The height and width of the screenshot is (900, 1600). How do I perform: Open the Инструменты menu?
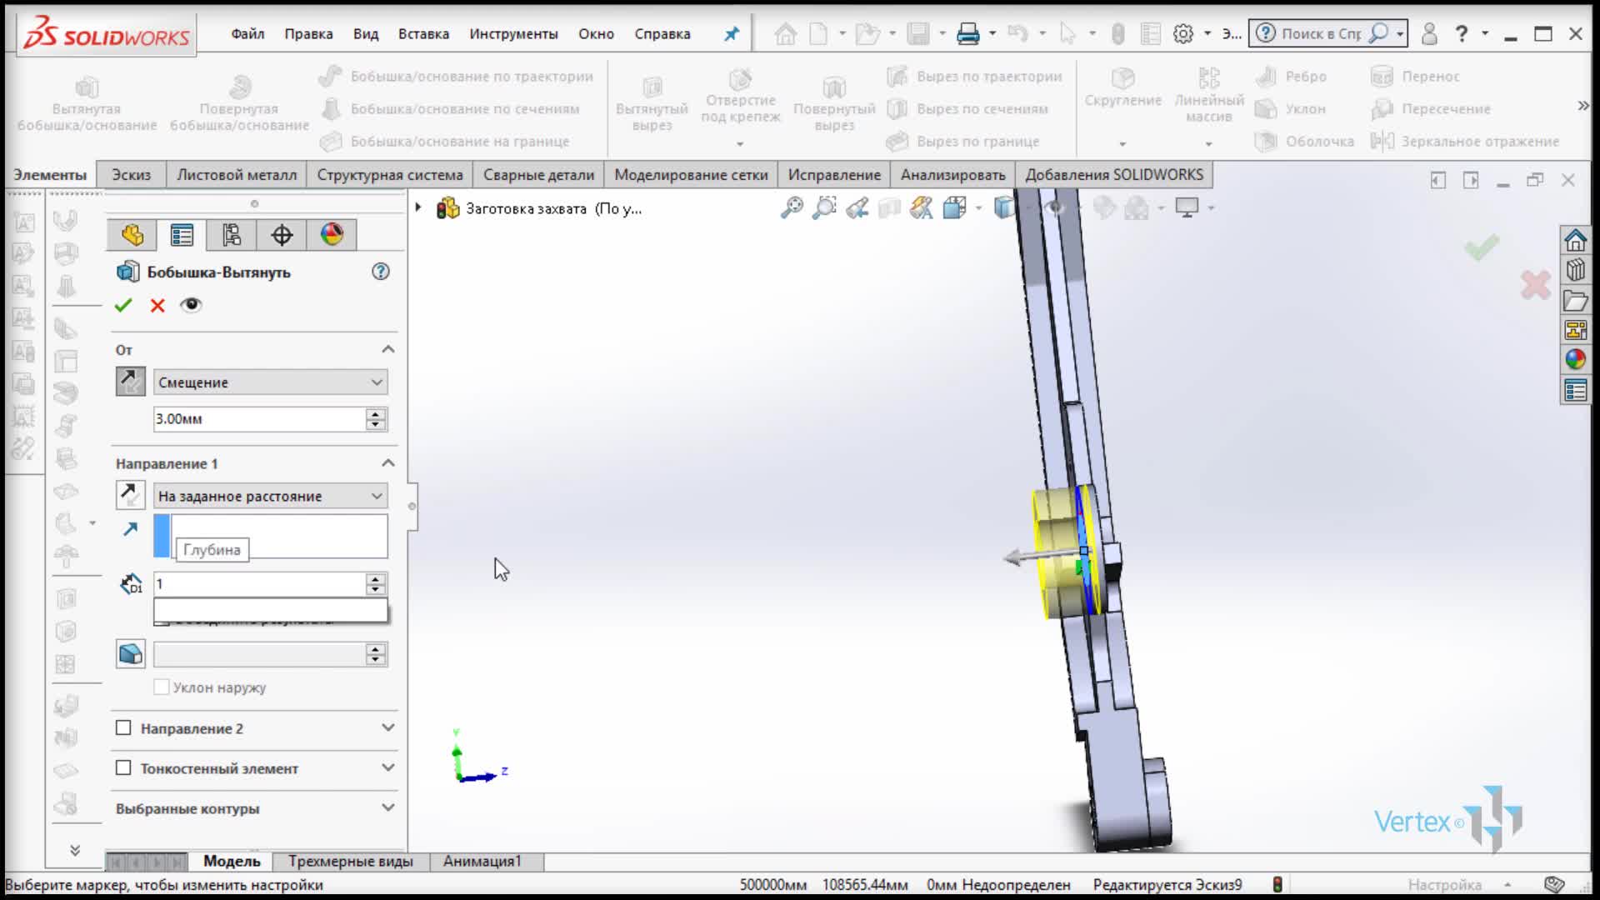(x=513, y=33)
